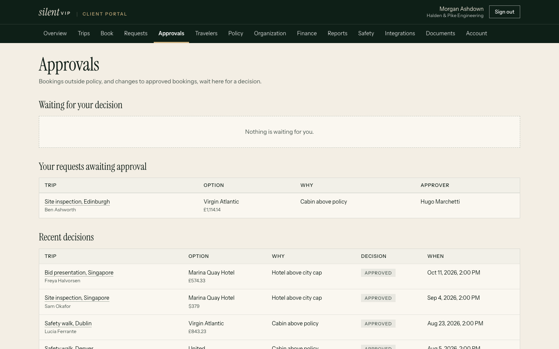Open the Overview tab

55,33
